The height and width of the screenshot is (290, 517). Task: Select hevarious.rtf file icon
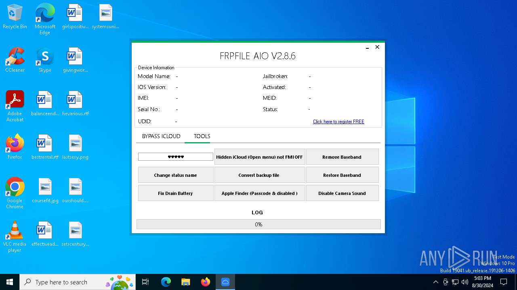75,104
